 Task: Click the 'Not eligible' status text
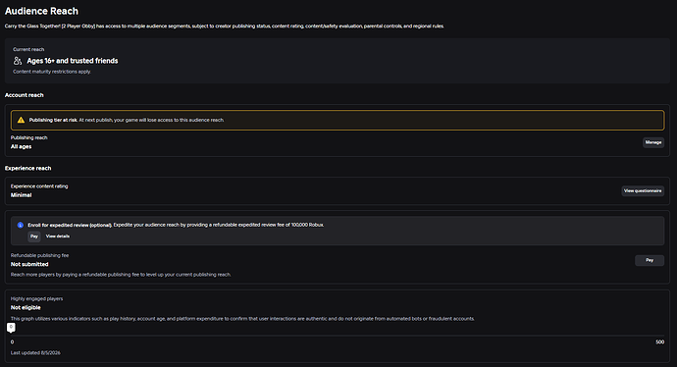click(26, 307)
